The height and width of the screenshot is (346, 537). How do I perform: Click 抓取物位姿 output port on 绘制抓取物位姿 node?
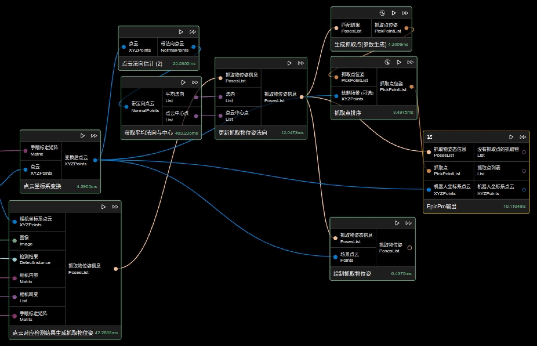[x=409, y=248]
